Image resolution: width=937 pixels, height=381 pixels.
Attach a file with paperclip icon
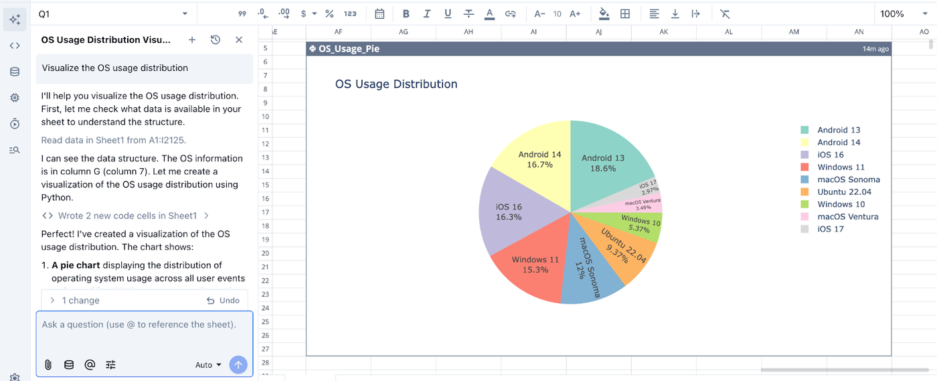[x=48, y=365]
